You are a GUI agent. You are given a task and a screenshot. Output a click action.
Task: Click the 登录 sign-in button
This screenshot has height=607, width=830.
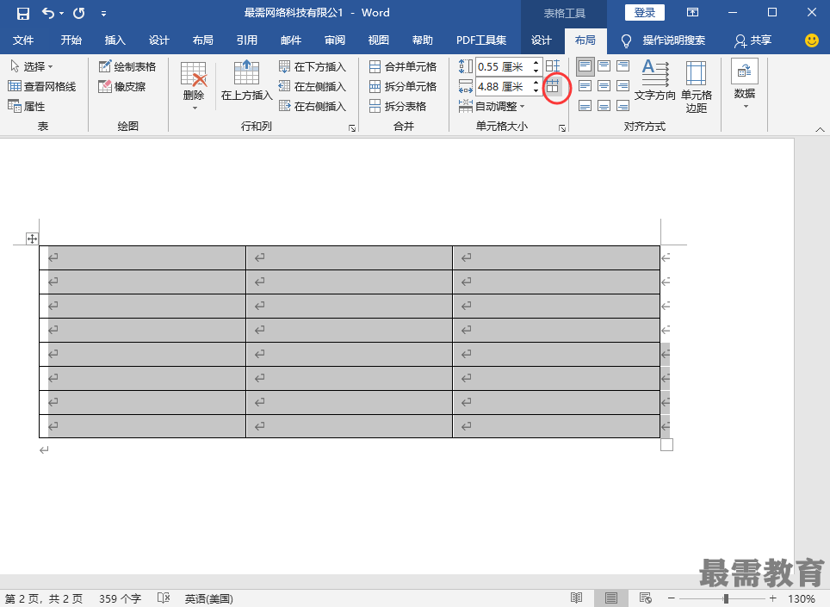click(x=644, y=13)
